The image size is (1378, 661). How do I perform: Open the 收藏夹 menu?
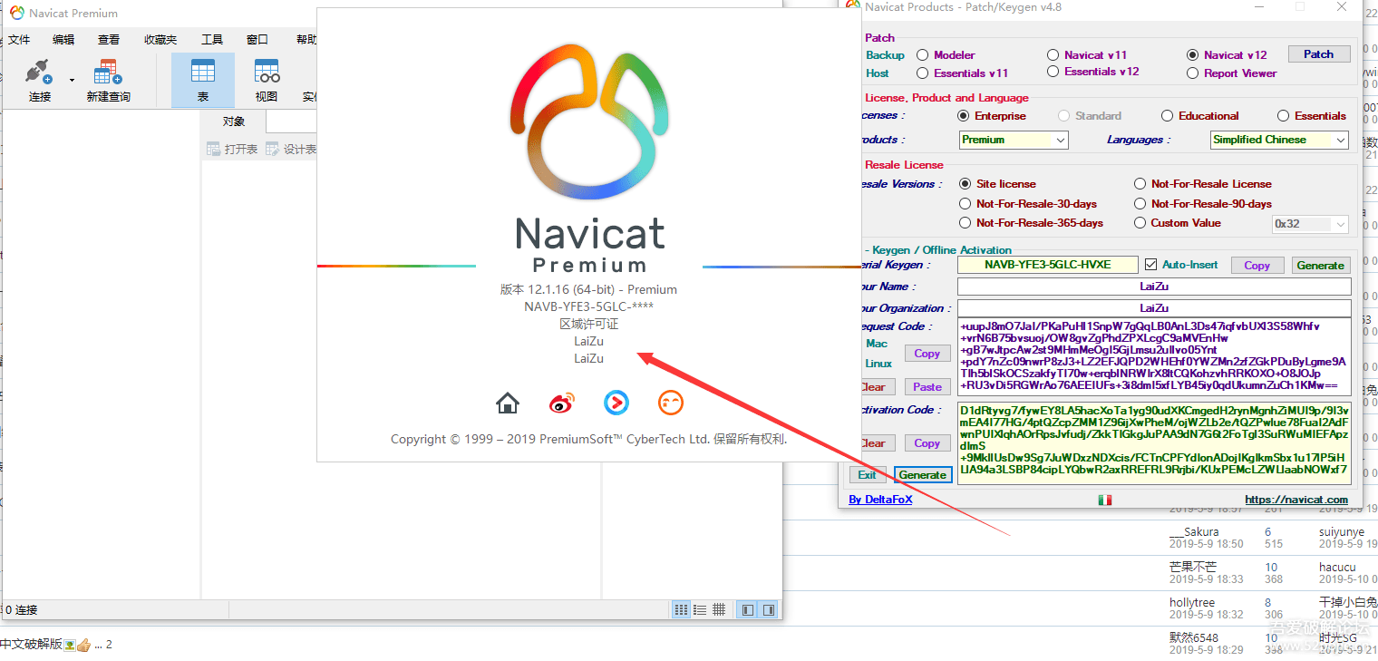160,40
